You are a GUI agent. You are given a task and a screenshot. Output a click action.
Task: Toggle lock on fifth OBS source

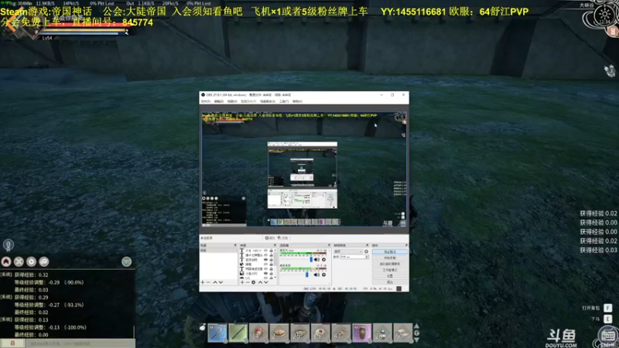click(272, 268)
